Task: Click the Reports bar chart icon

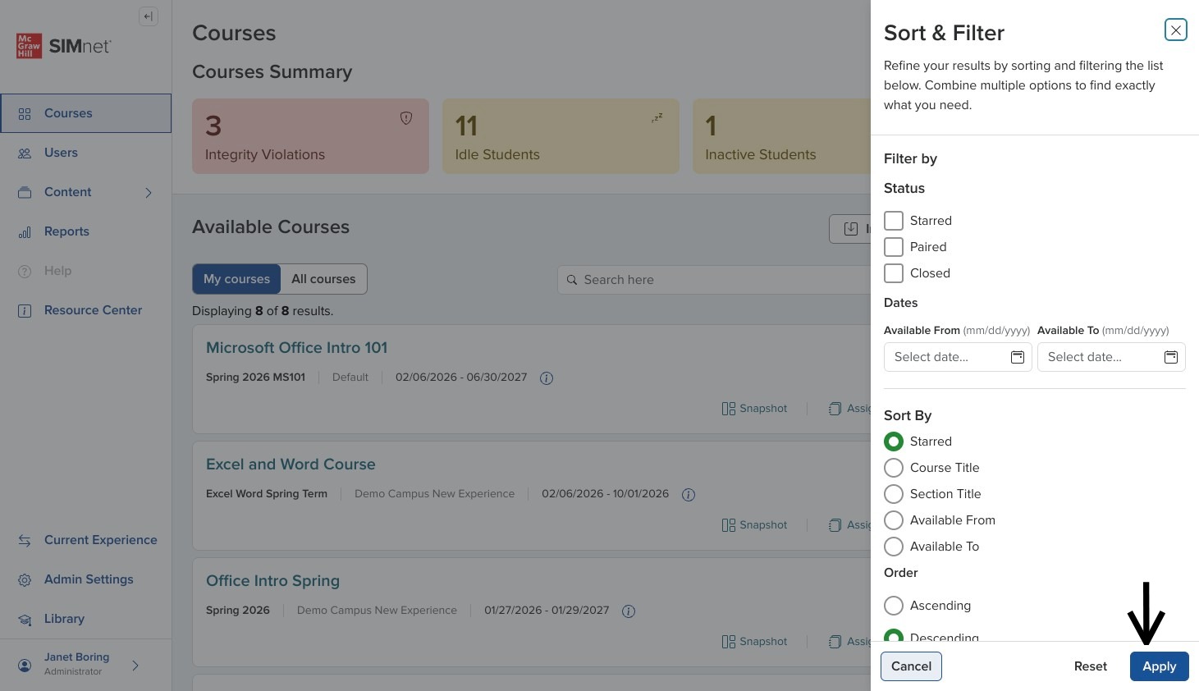Action: [25, 232]
